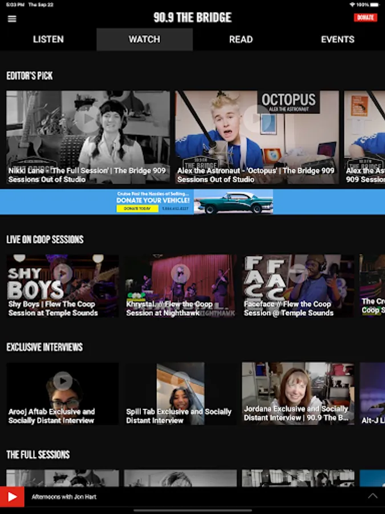Play the Arooj Aftab interview video
385x514 pixels.
[63, 381]
